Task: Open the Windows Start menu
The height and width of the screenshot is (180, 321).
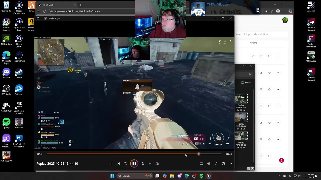Action: (112, 176)
